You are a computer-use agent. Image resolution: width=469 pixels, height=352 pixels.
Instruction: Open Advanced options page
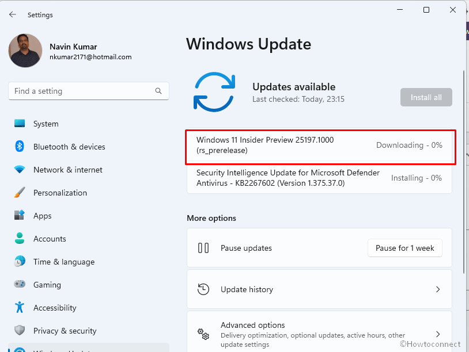pos(319,333)
